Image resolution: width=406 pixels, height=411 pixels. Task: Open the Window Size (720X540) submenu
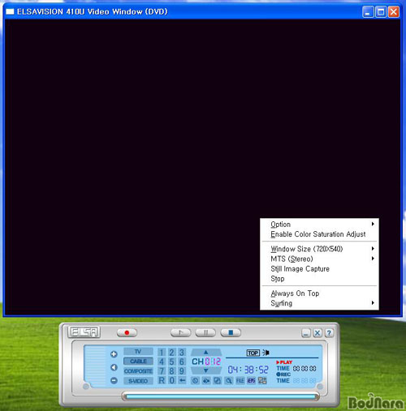(319, 249)
